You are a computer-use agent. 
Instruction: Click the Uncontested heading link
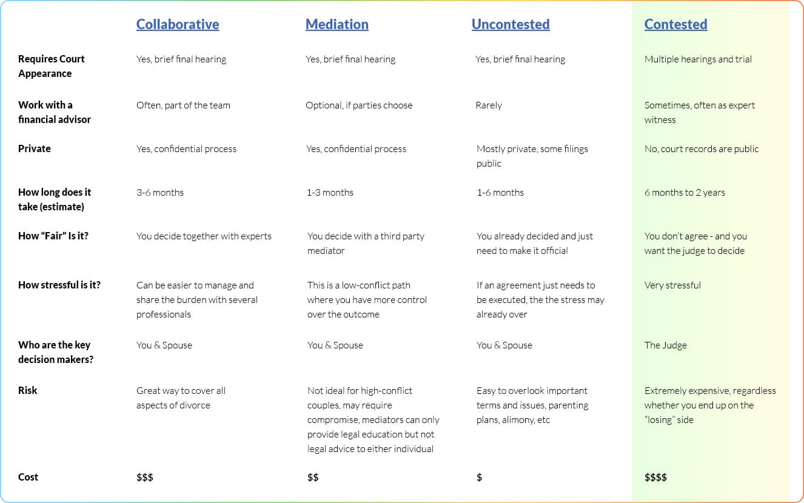[511, 24]
